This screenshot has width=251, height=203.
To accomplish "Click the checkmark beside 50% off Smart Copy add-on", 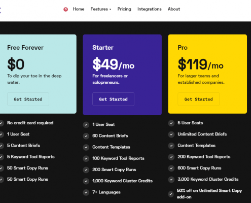I will click(x=171, y=194).
